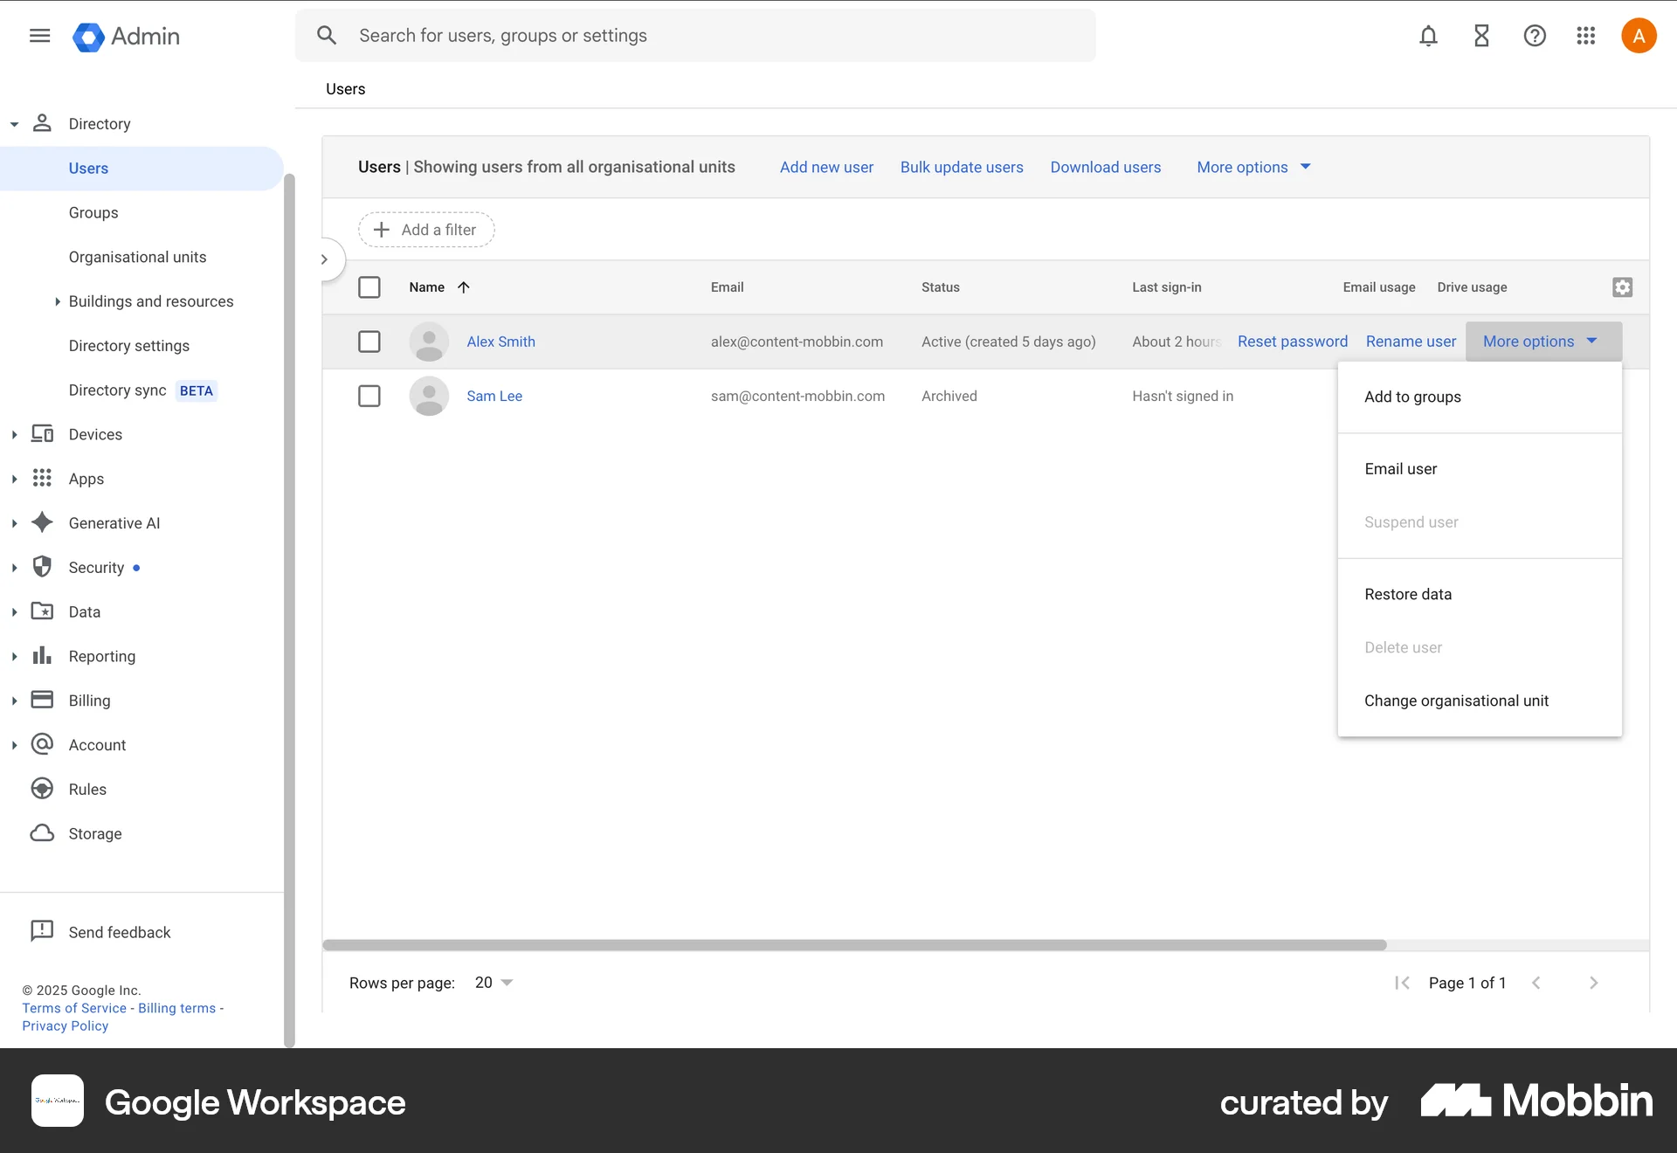Click Reset password for Alex Smith
Screen dimensions: 1677x1153
point(1292,342)
